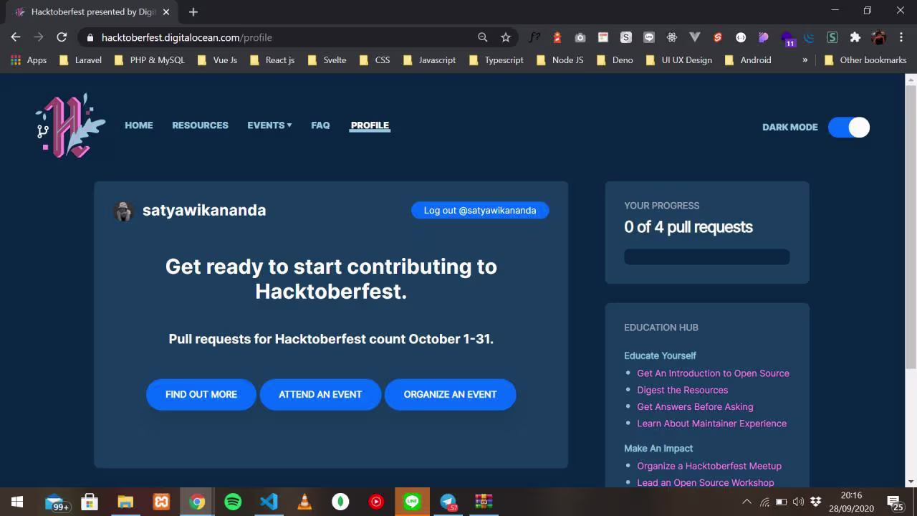Open Organize a Hacktoberfest Meetup link
Screen dimensions: 917x516
pyautogui.click(x=709, y=466)
